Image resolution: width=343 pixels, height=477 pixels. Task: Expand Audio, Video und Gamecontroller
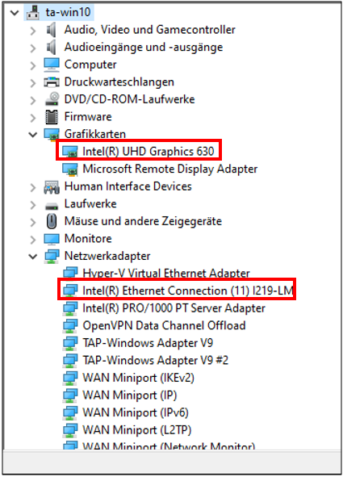[x=33, y=30]
